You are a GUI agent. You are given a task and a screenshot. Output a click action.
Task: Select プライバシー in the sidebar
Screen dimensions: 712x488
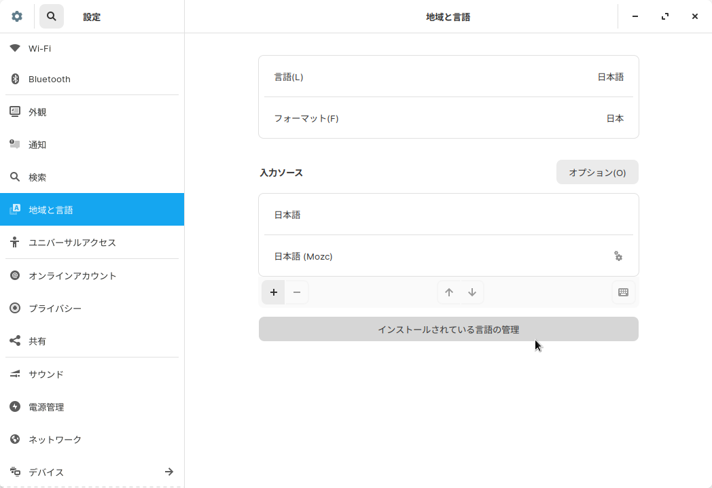[92, 309]
